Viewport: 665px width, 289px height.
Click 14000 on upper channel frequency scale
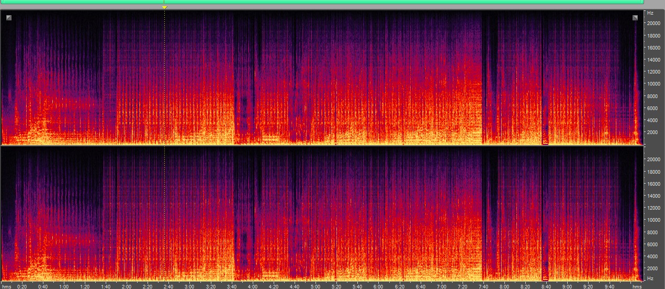point(654,59)
